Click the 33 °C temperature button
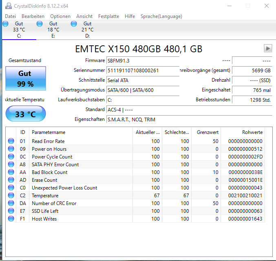276x261 pixels. (x=26, y=114)
